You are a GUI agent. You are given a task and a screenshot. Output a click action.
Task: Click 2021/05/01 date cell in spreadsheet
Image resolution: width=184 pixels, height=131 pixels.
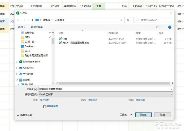(x=17, y=6)
